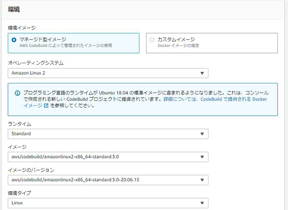
Task: Click the オペレーティングシステム label
Action: 36,63
